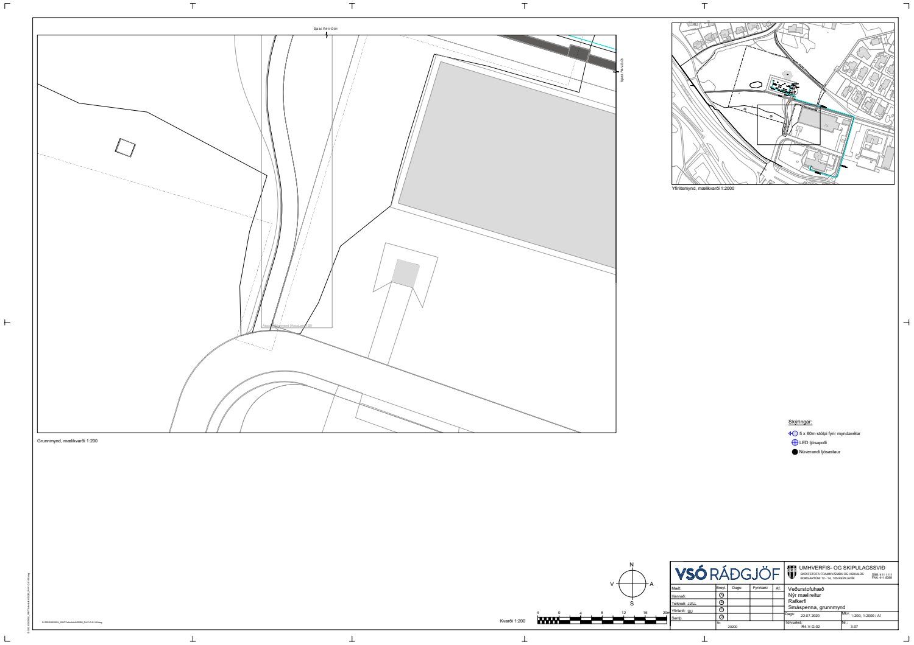Viewport: 914px width, 645px height.
Task: Click the Reykjavik city crest emblem
Action: [x=792, y=573]
